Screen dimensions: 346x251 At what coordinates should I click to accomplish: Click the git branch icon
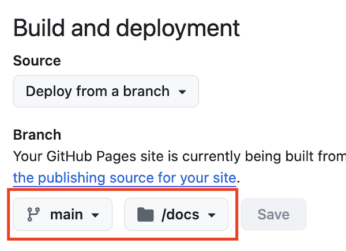coord(32,215)
